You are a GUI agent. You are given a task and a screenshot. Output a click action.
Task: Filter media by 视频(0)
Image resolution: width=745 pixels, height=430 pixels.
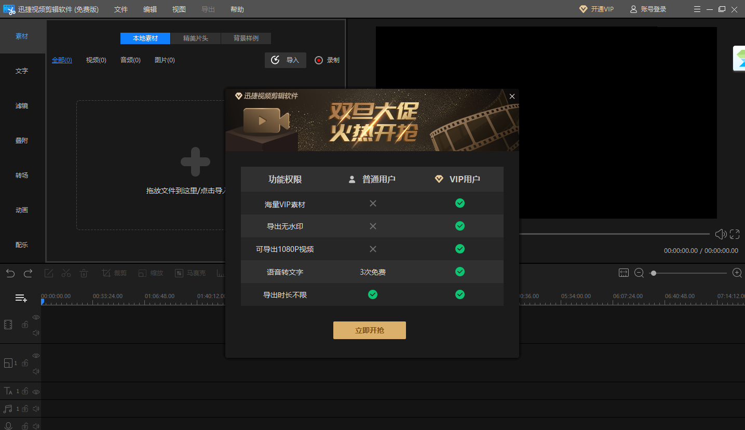96,60
